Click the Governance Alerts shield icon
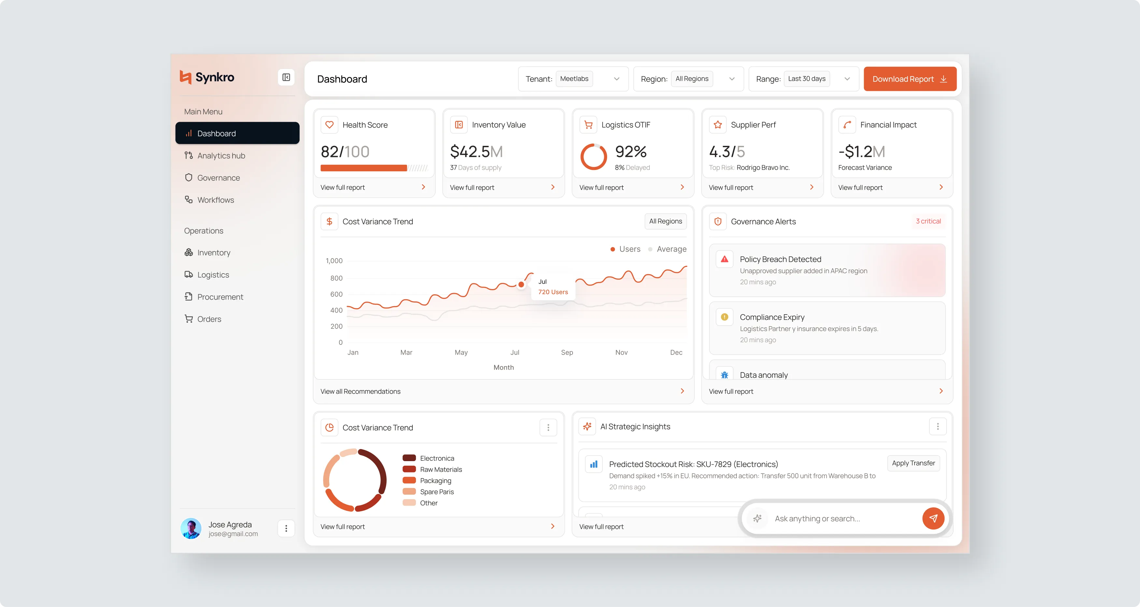Image resolution: width=1140 pixels, height=607 pixels. coord(718,221)
